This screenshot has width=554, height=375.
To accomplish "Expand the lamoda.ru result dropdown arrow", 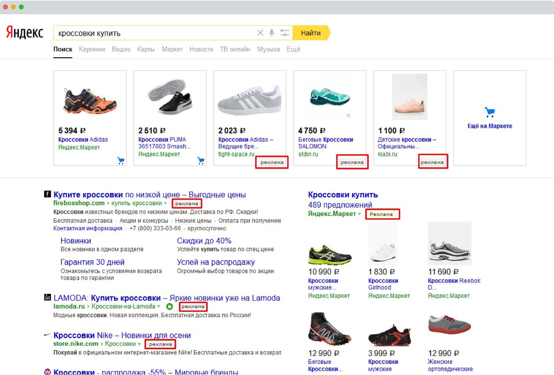I will tap(159, 307).
